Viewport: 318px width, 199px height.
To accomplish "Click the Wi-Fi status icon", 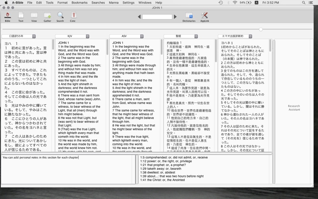I will tap(235, 3).
